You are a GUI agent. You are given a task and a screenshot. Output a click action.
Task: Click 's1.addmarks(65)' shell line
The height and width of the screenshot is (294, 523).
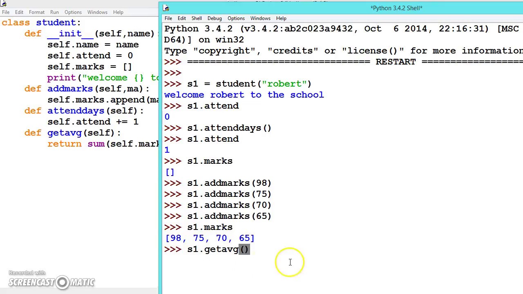click(x=218, y=216)
